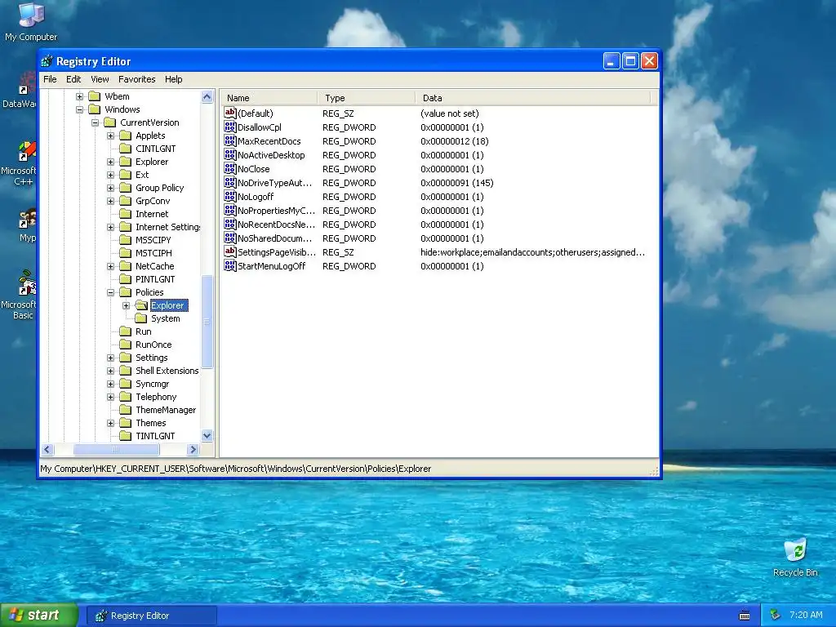The height and width of the screenshot is (627, 836).
Task: Click the Group Policy folder icon
Action: pos(125,188)
